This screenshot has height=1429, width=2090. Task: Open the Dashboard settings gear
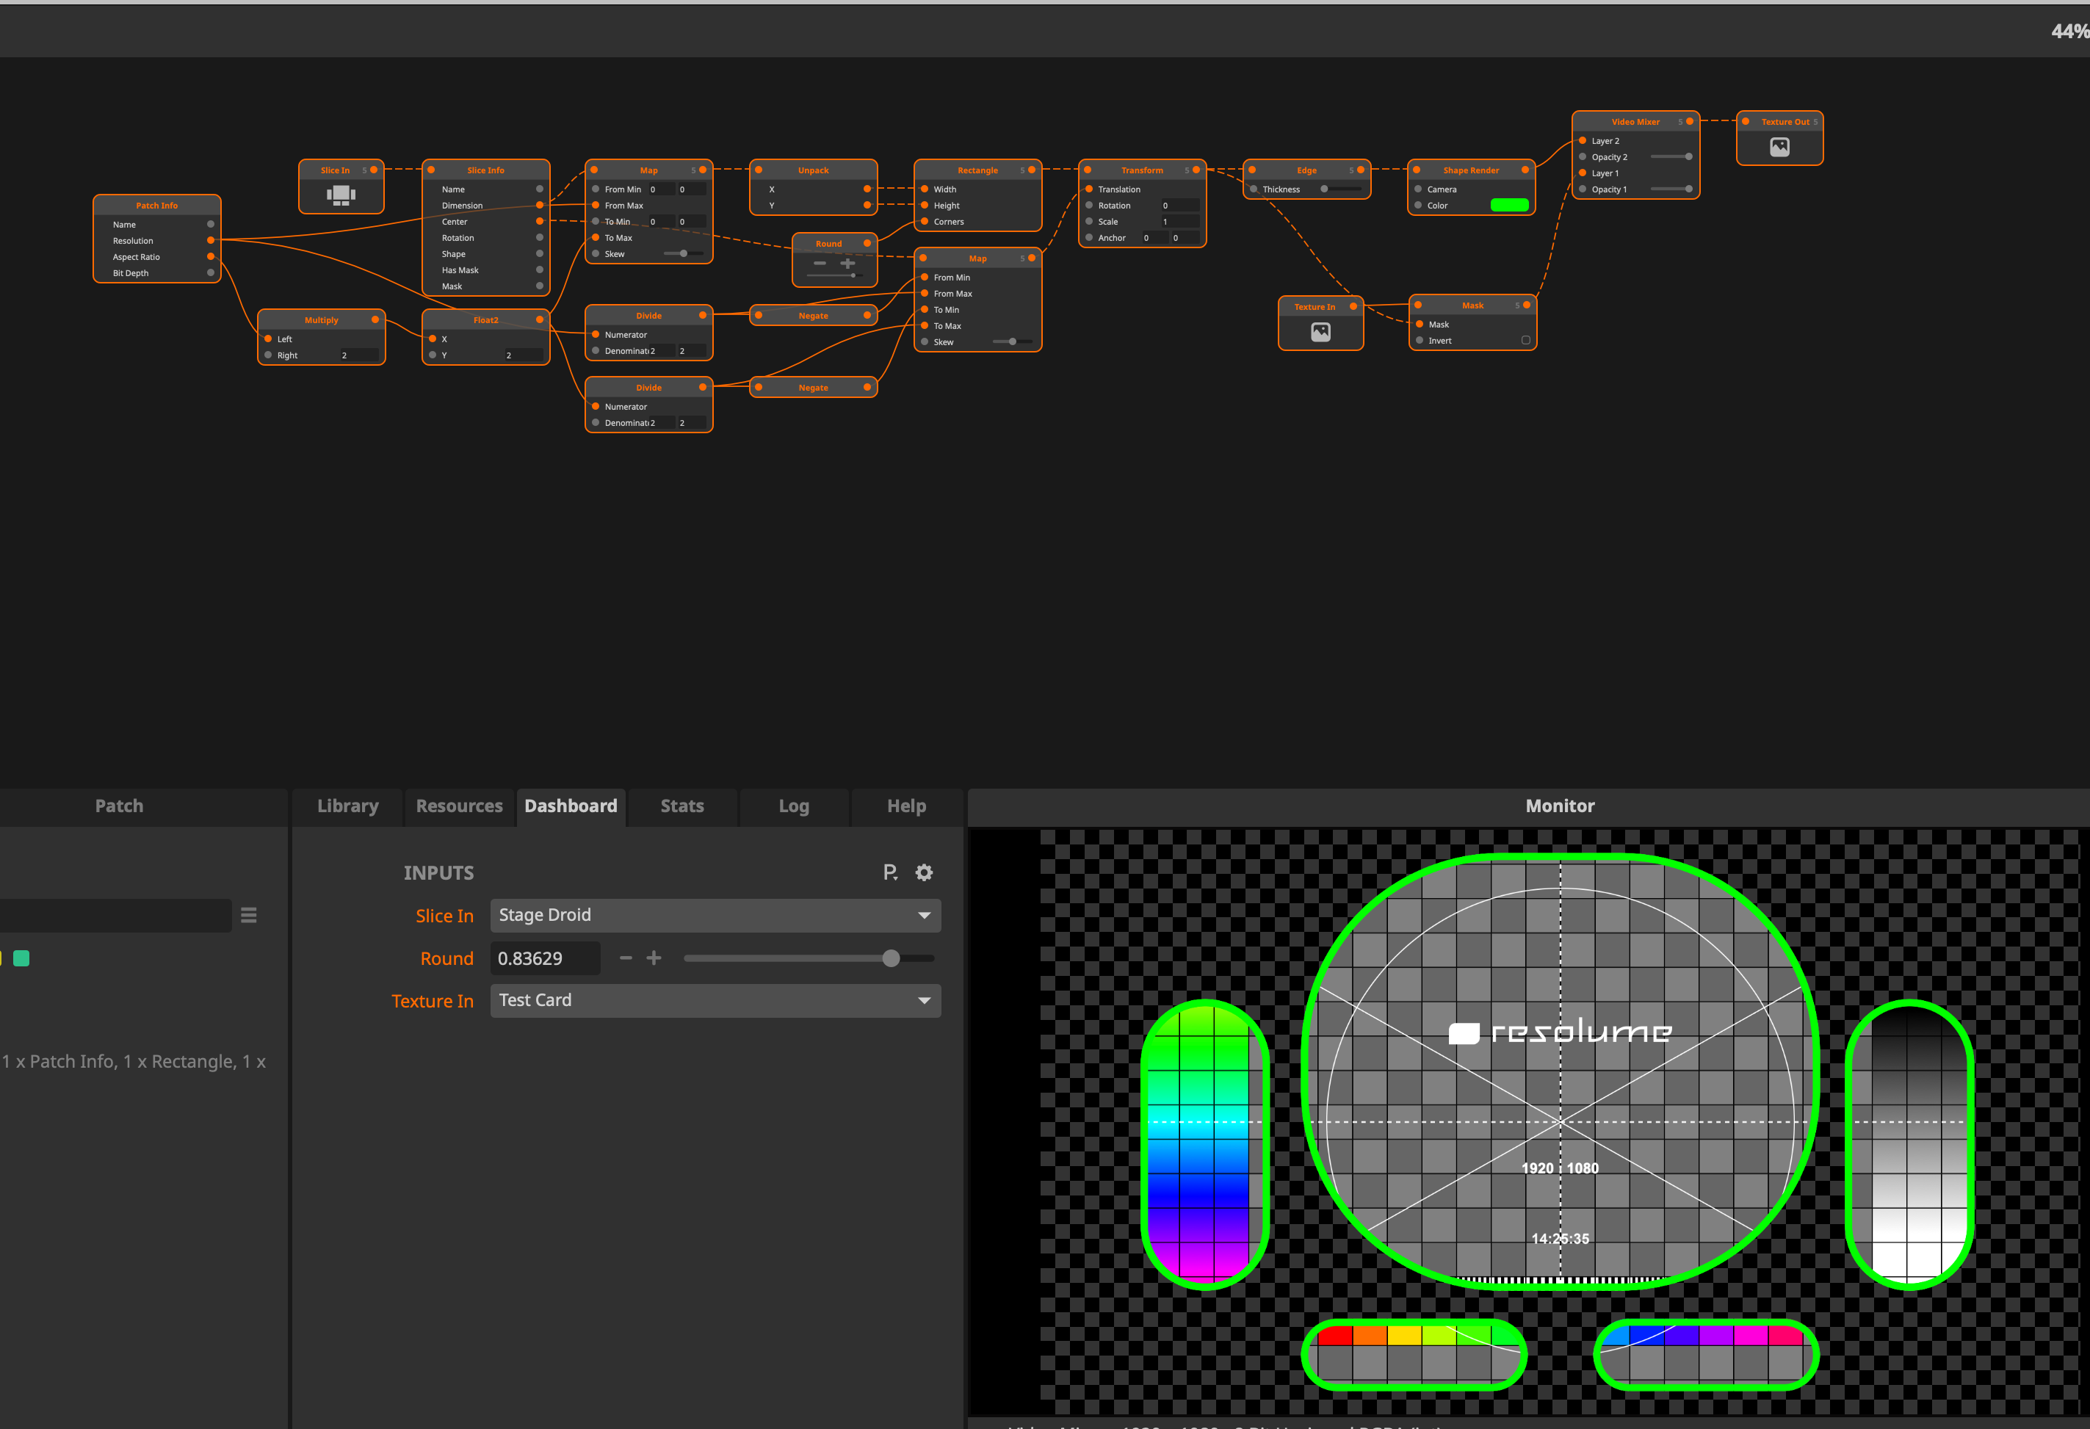click(924, 872)
